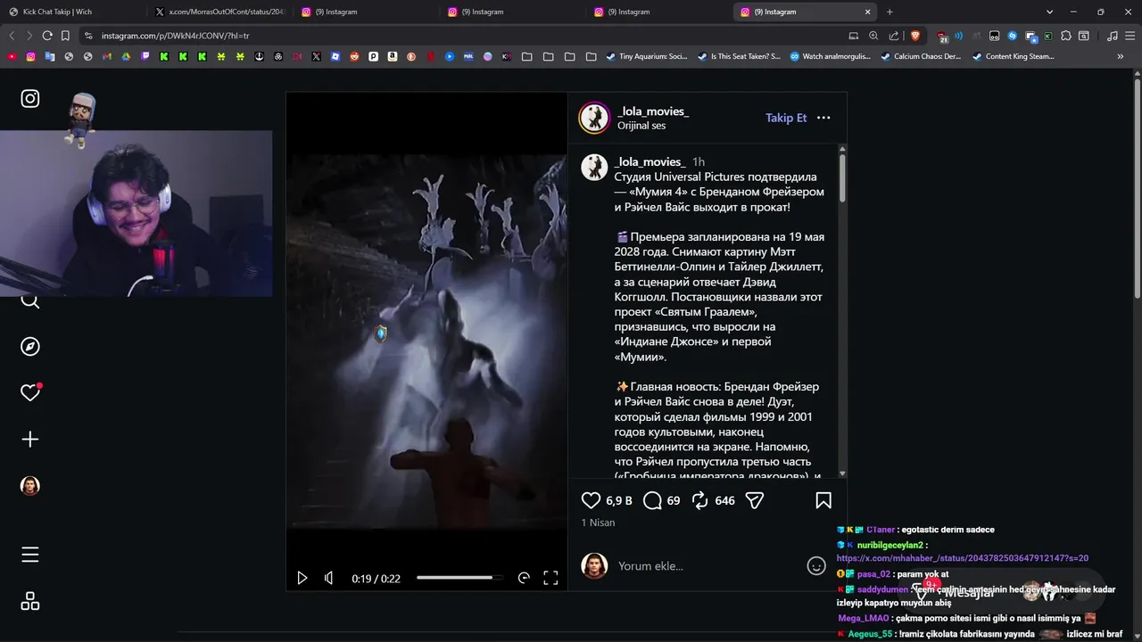This screenshot has width=1142, height=642.
Task: Go back to the previous page
Action: click(12, 36)
